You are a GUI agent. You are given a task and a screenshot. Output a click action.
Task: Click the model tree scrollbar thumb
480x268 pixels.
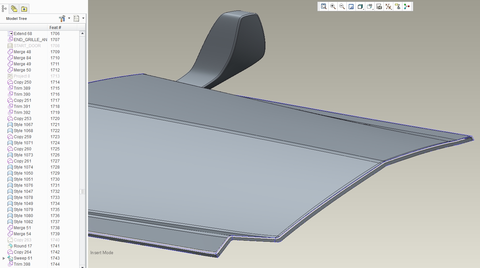82,191
